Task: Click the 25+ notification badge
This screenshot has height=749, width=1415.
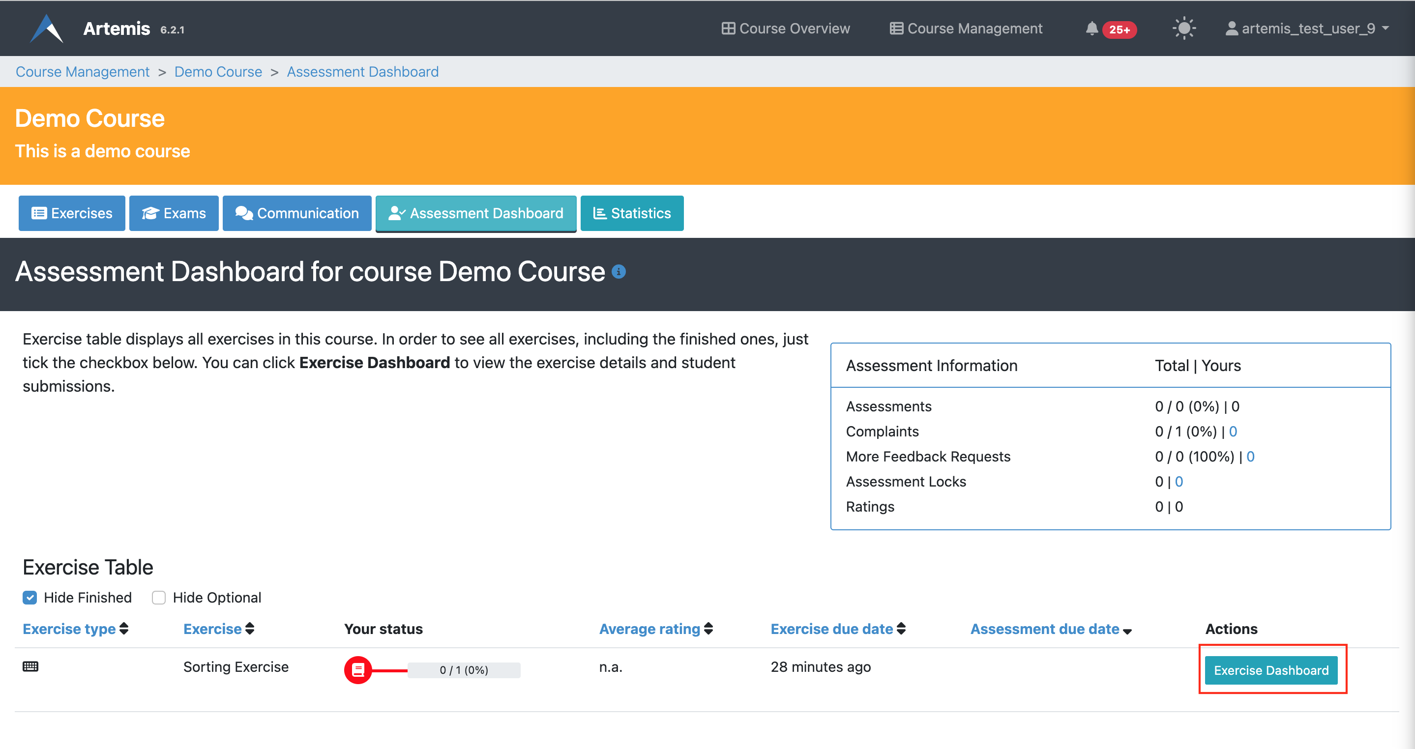Action: (1119, 29)
